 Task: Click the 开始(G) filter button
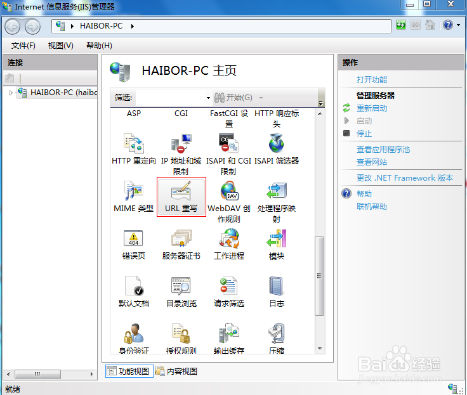point(233,98)
